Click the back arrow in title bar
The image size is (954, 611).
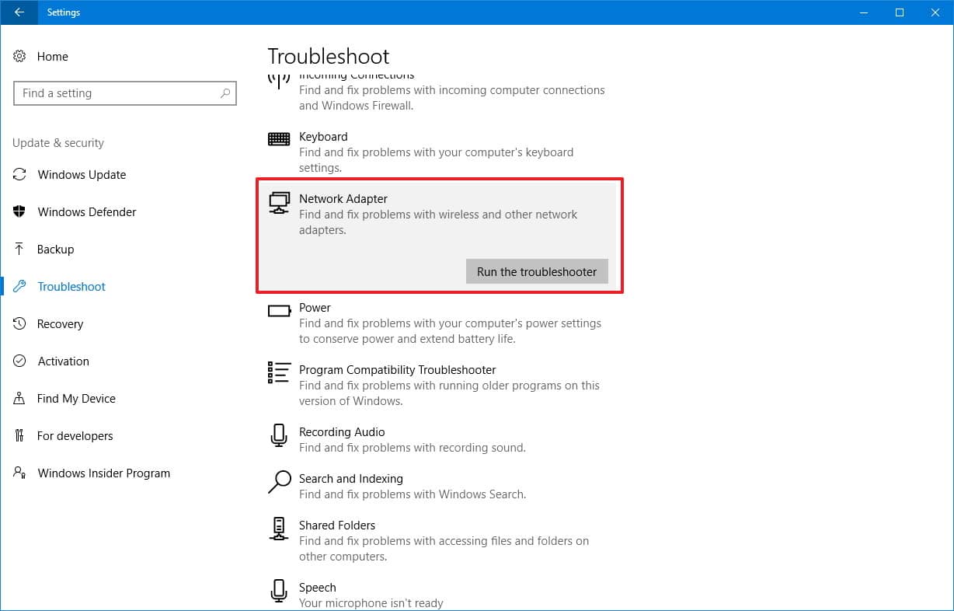click(x=19, y=12)
